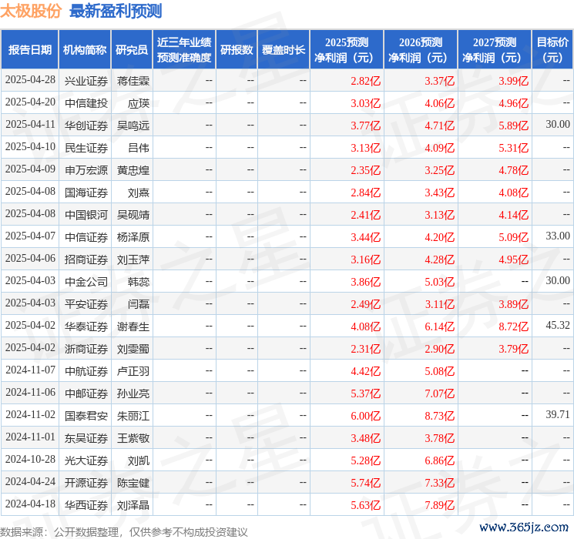Select the 中金公司 institution cell

point(86,282)
